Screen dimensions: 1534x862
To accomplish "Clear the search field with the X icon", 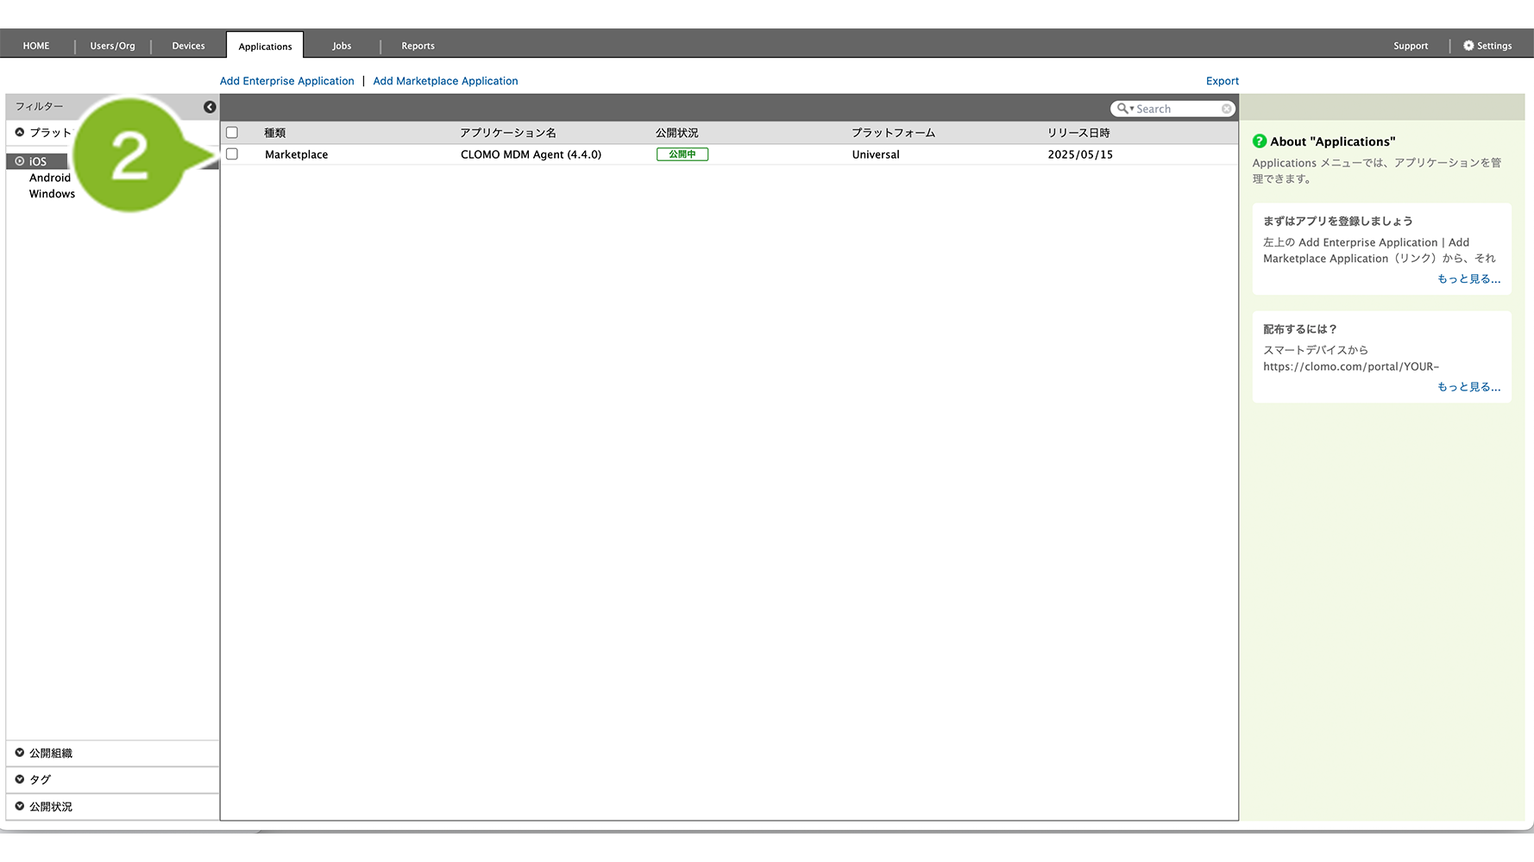I will pyautogui.click(x=1226, y=109).
